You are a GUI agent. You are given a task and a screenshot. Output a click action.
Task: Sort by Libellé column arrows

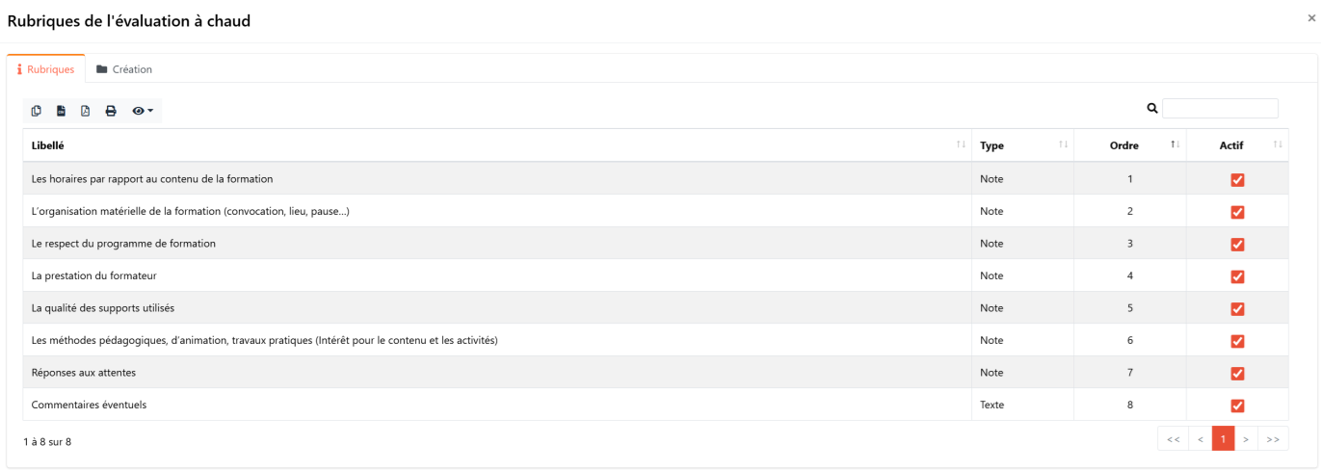(x=961, y=144)
